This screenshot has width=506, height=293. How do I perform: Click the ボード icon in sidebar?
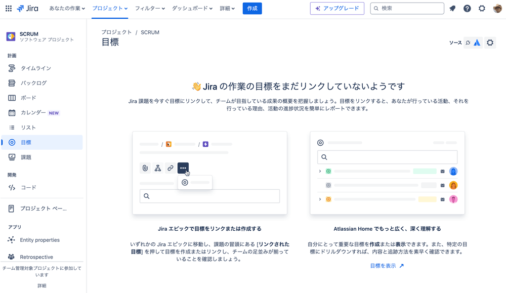pyautogui.click(x=12, y=98)
